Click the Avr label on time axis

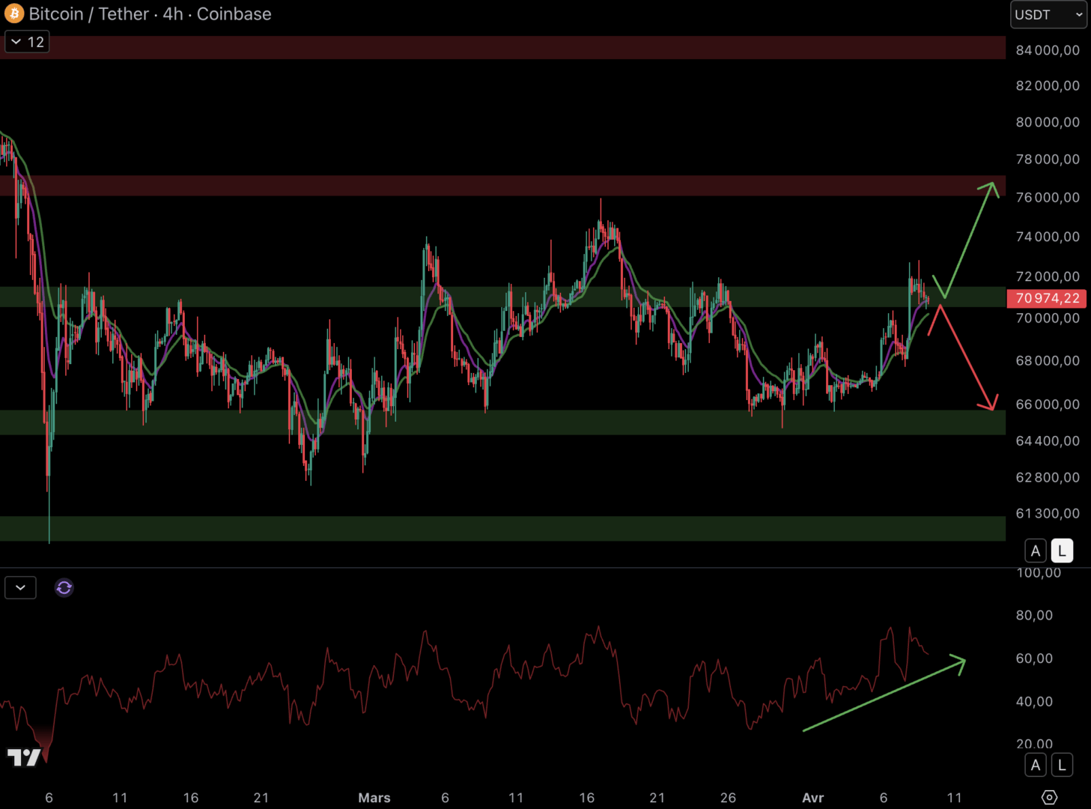coord(812,798)
